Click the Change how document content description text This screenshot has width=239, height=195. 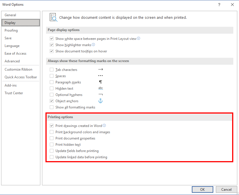pos(123,17)
